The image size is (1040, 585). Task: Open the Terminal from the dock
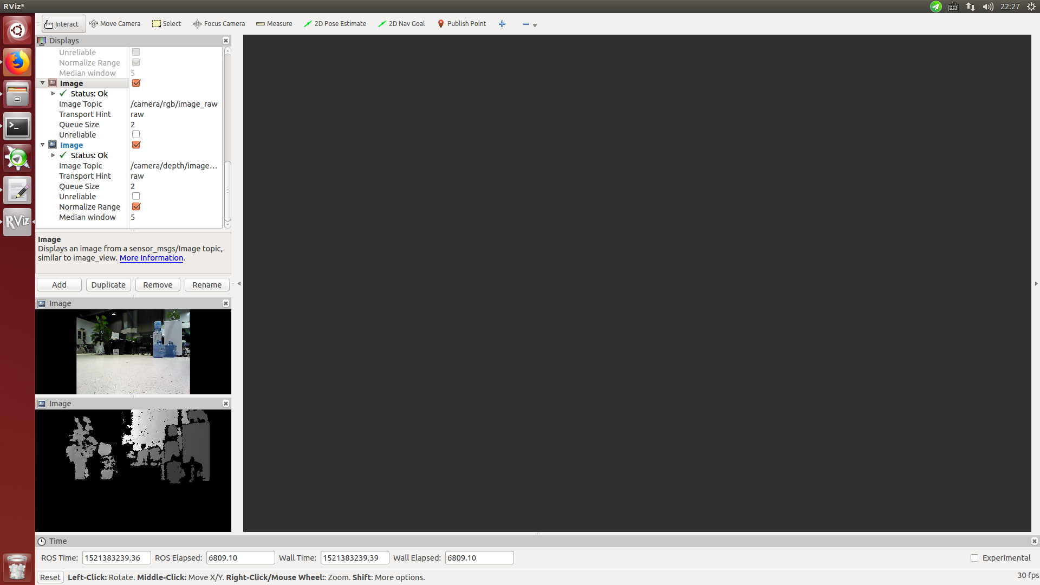17,127
